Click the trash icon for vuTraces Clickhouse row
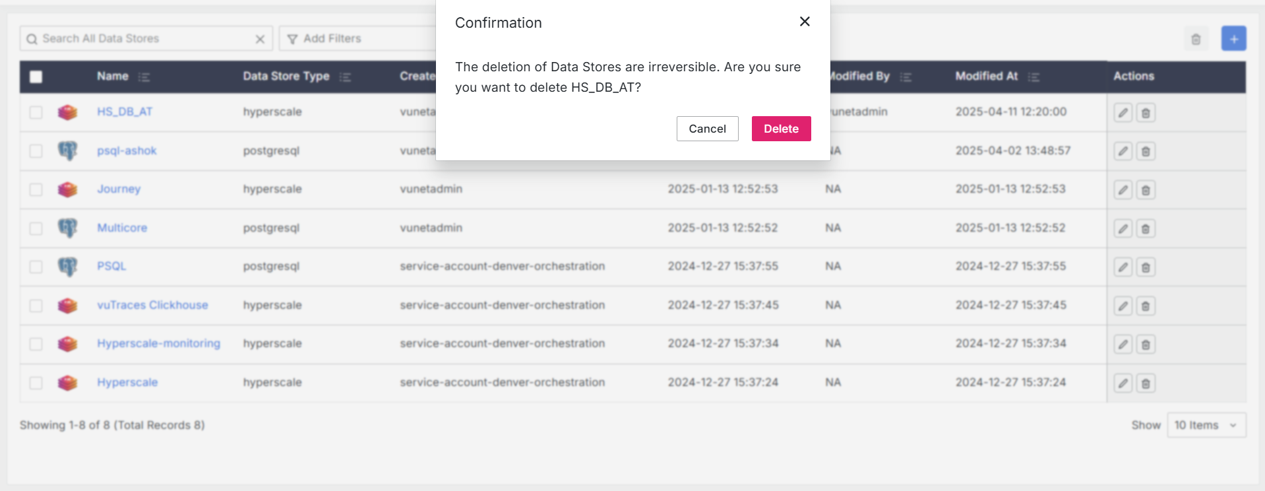Image resolution: width=1265 pixels, height=491 pixels. (1146, 306)
